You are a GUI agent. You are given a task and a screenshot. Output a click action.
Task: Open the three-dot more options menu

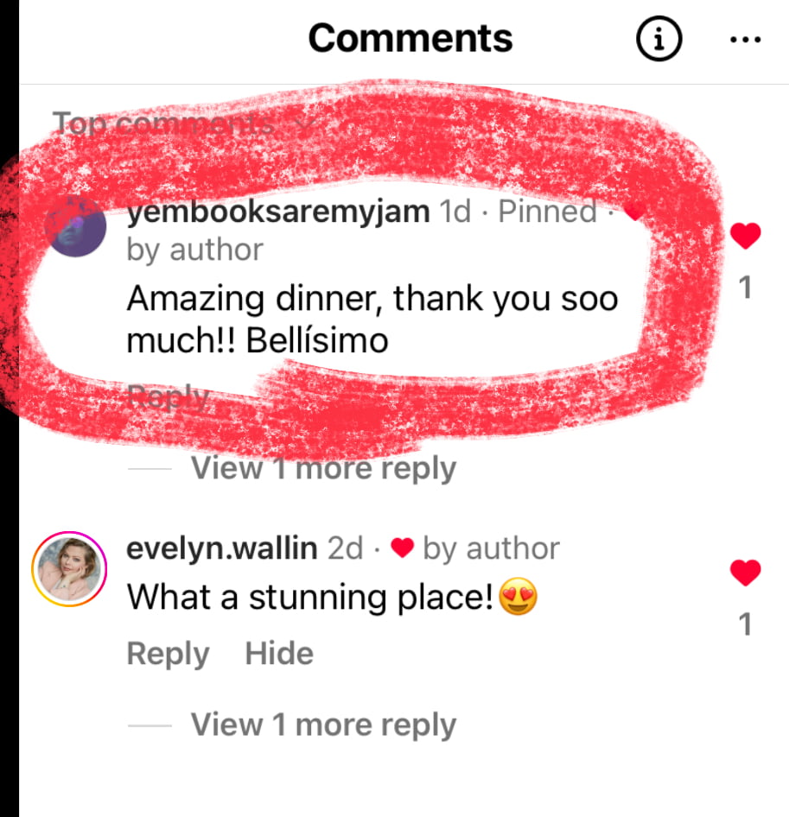pyautogui.click(x=746, y=39)
